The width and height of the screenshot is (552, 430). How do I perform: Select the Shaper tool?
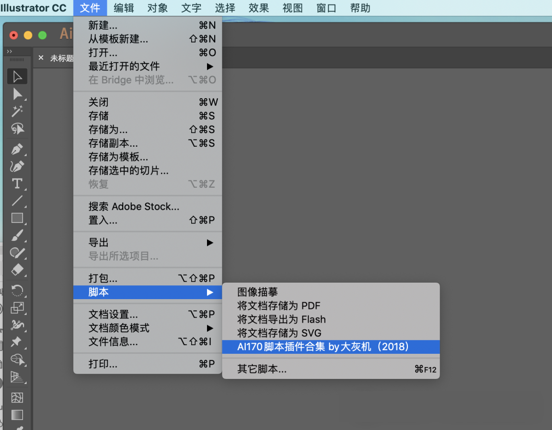pos(17,253)
